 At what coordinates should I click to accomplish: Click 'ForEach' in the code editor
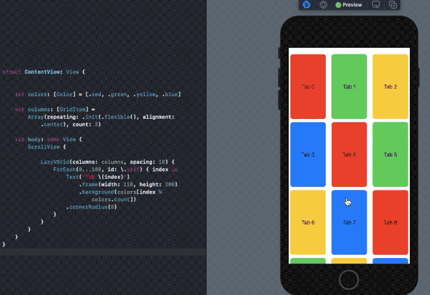click(x=65, y=169)
